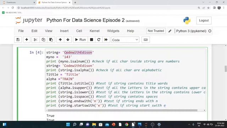Open the Insert menu
The width and height of the screenshot is (227, 128).
point(64,31)
